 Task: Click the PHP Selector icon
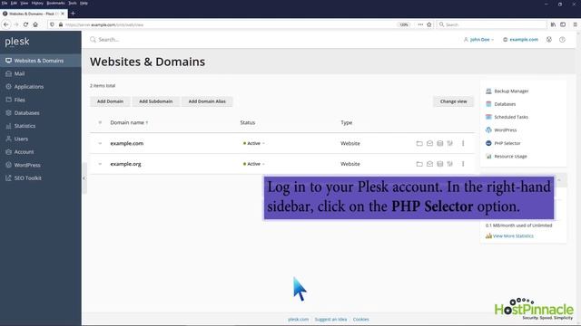(488, 143)
